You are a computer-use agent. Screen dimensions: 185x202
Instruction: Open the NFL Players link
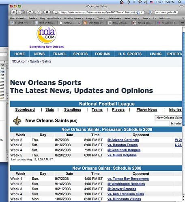pyautogui.click(x=118, y=109)
